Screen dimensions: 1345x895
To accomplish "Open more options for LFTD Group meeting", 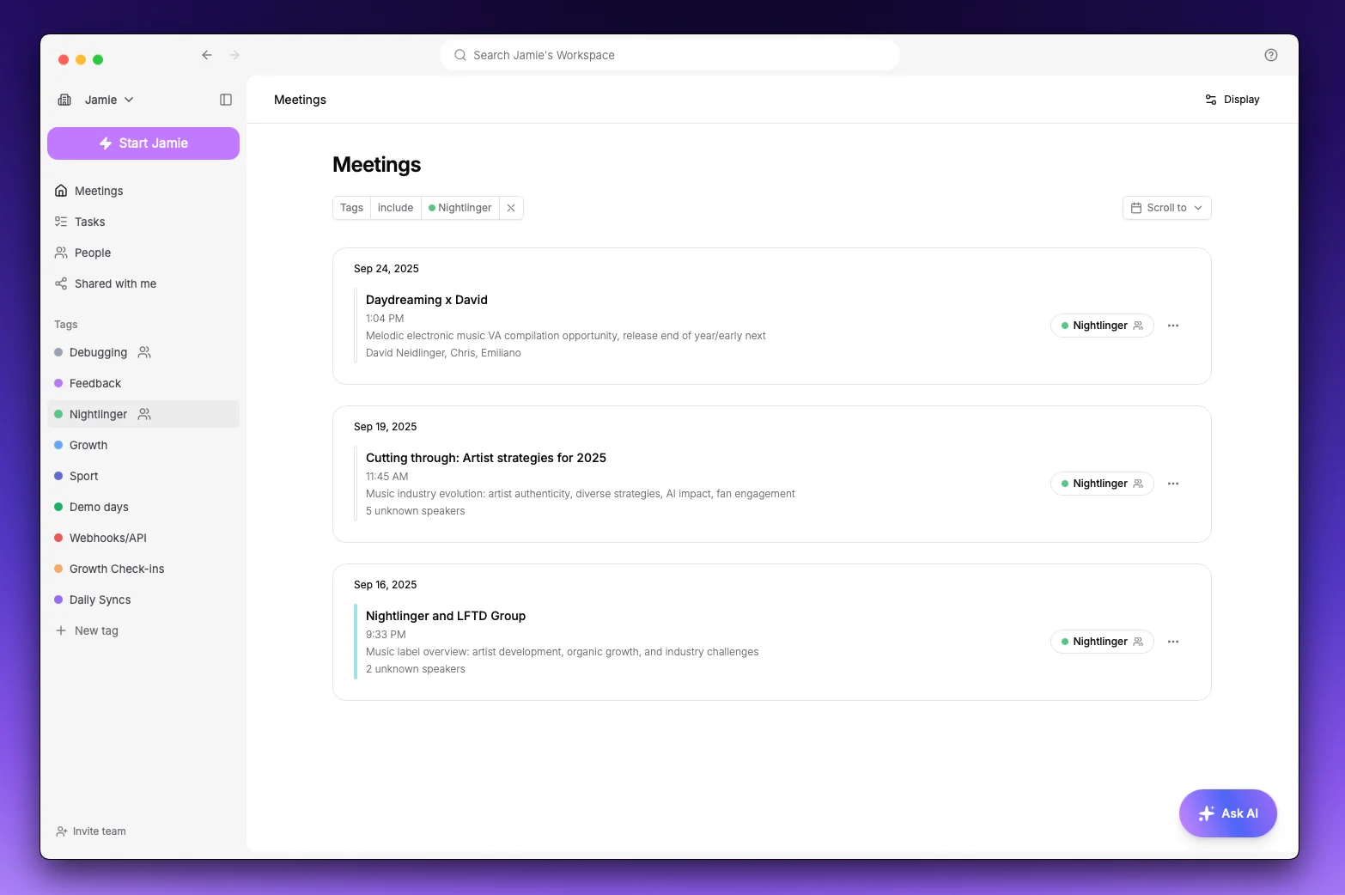I will point(1173,642).
